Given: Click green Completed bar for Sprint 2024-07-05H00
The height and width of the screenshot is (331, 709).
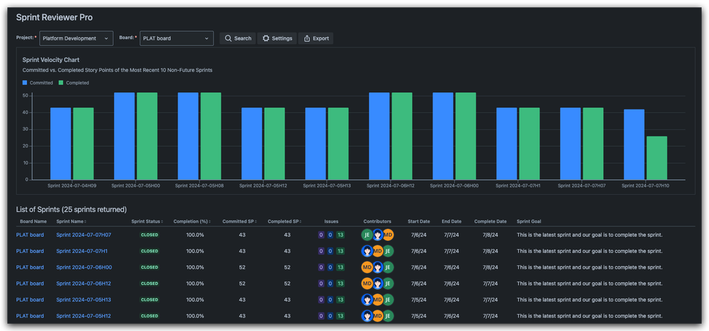Looking at the screenshot, I should point(147,136).
